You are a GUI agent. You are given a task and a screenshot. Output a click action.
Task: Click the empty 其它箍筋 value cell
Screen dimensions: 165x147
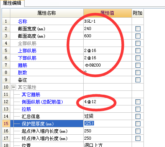click(107, 94)
